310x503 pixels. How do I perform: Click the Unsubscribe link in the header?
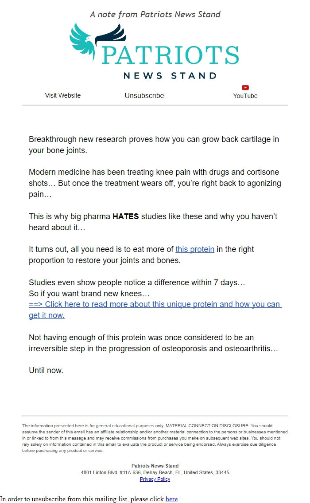click(144, 95)
